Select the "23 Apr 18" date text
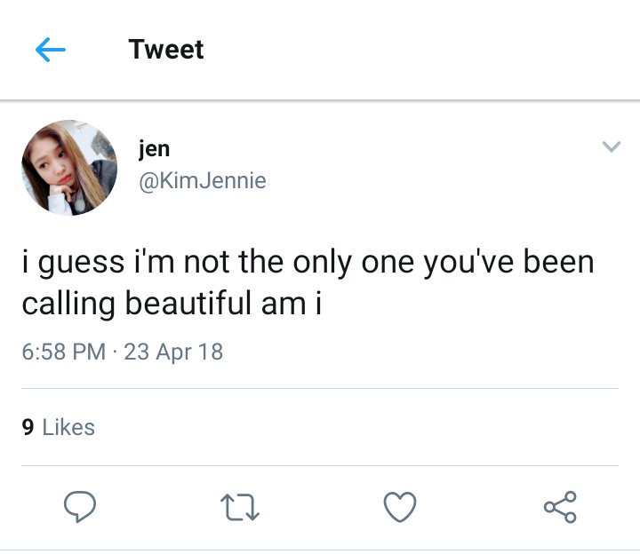The image size is (640, 554). [x=173, y=352]
